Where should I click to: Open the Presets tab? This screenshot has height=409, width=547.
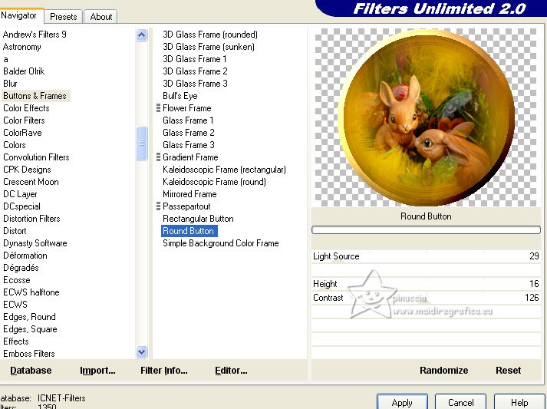coord(63,17)
